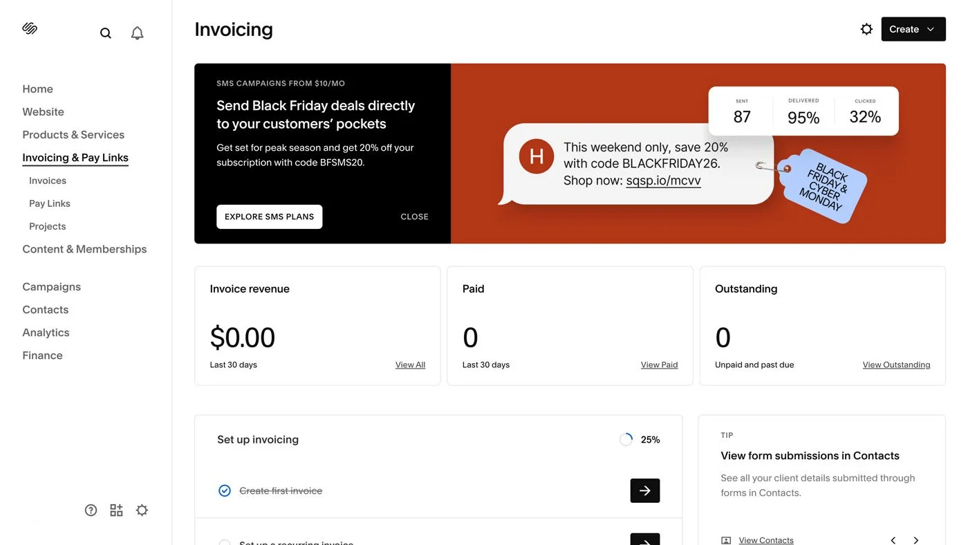Click the Outstanding card title
Image resolution: width=968 pixels, height=545 pixels.
point(746,288)
